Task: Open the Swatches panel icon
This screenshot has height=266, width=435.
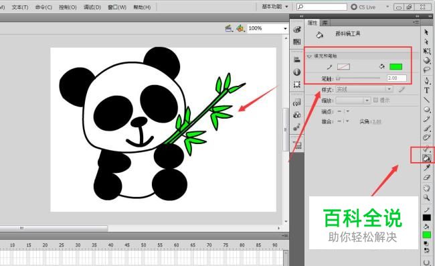Action: [297, 42]
